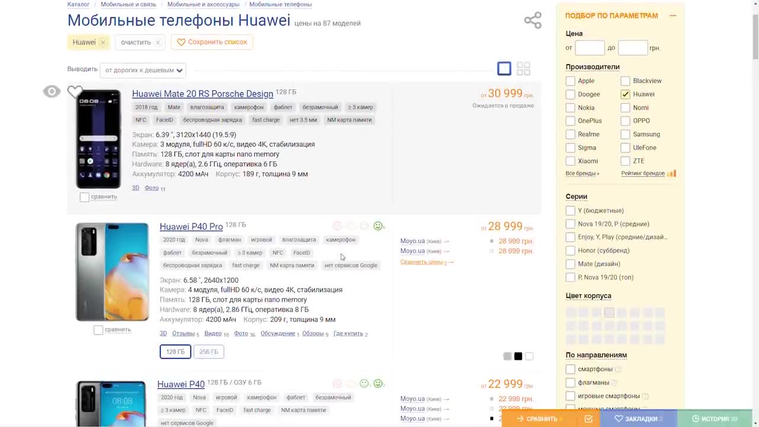
Task: Click Сохранить список button
Action: click(212, 42)
